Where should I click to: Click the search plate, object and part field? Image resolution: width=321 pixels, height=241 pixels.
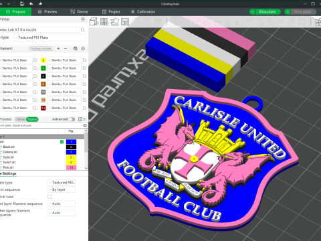click(41, 125)
